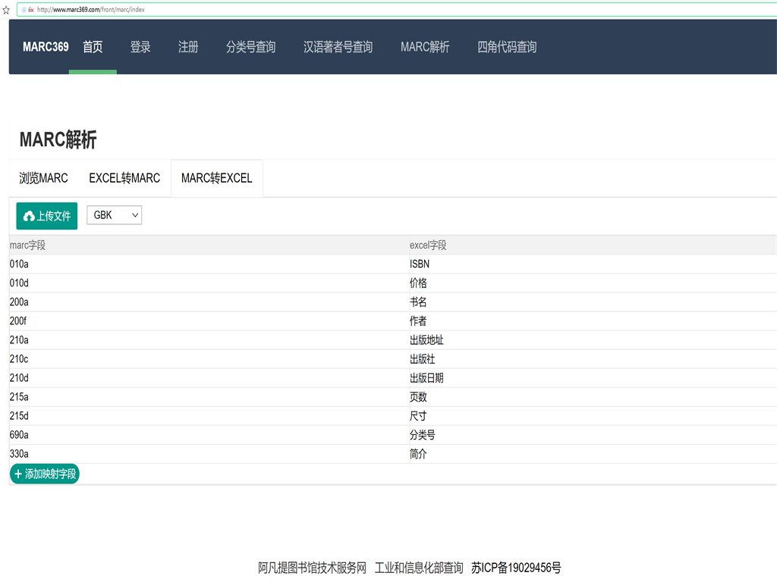This screenshot has height=582, width=777.
Task: Open the 首页 navigation item
Action: [x=93, y=47]
